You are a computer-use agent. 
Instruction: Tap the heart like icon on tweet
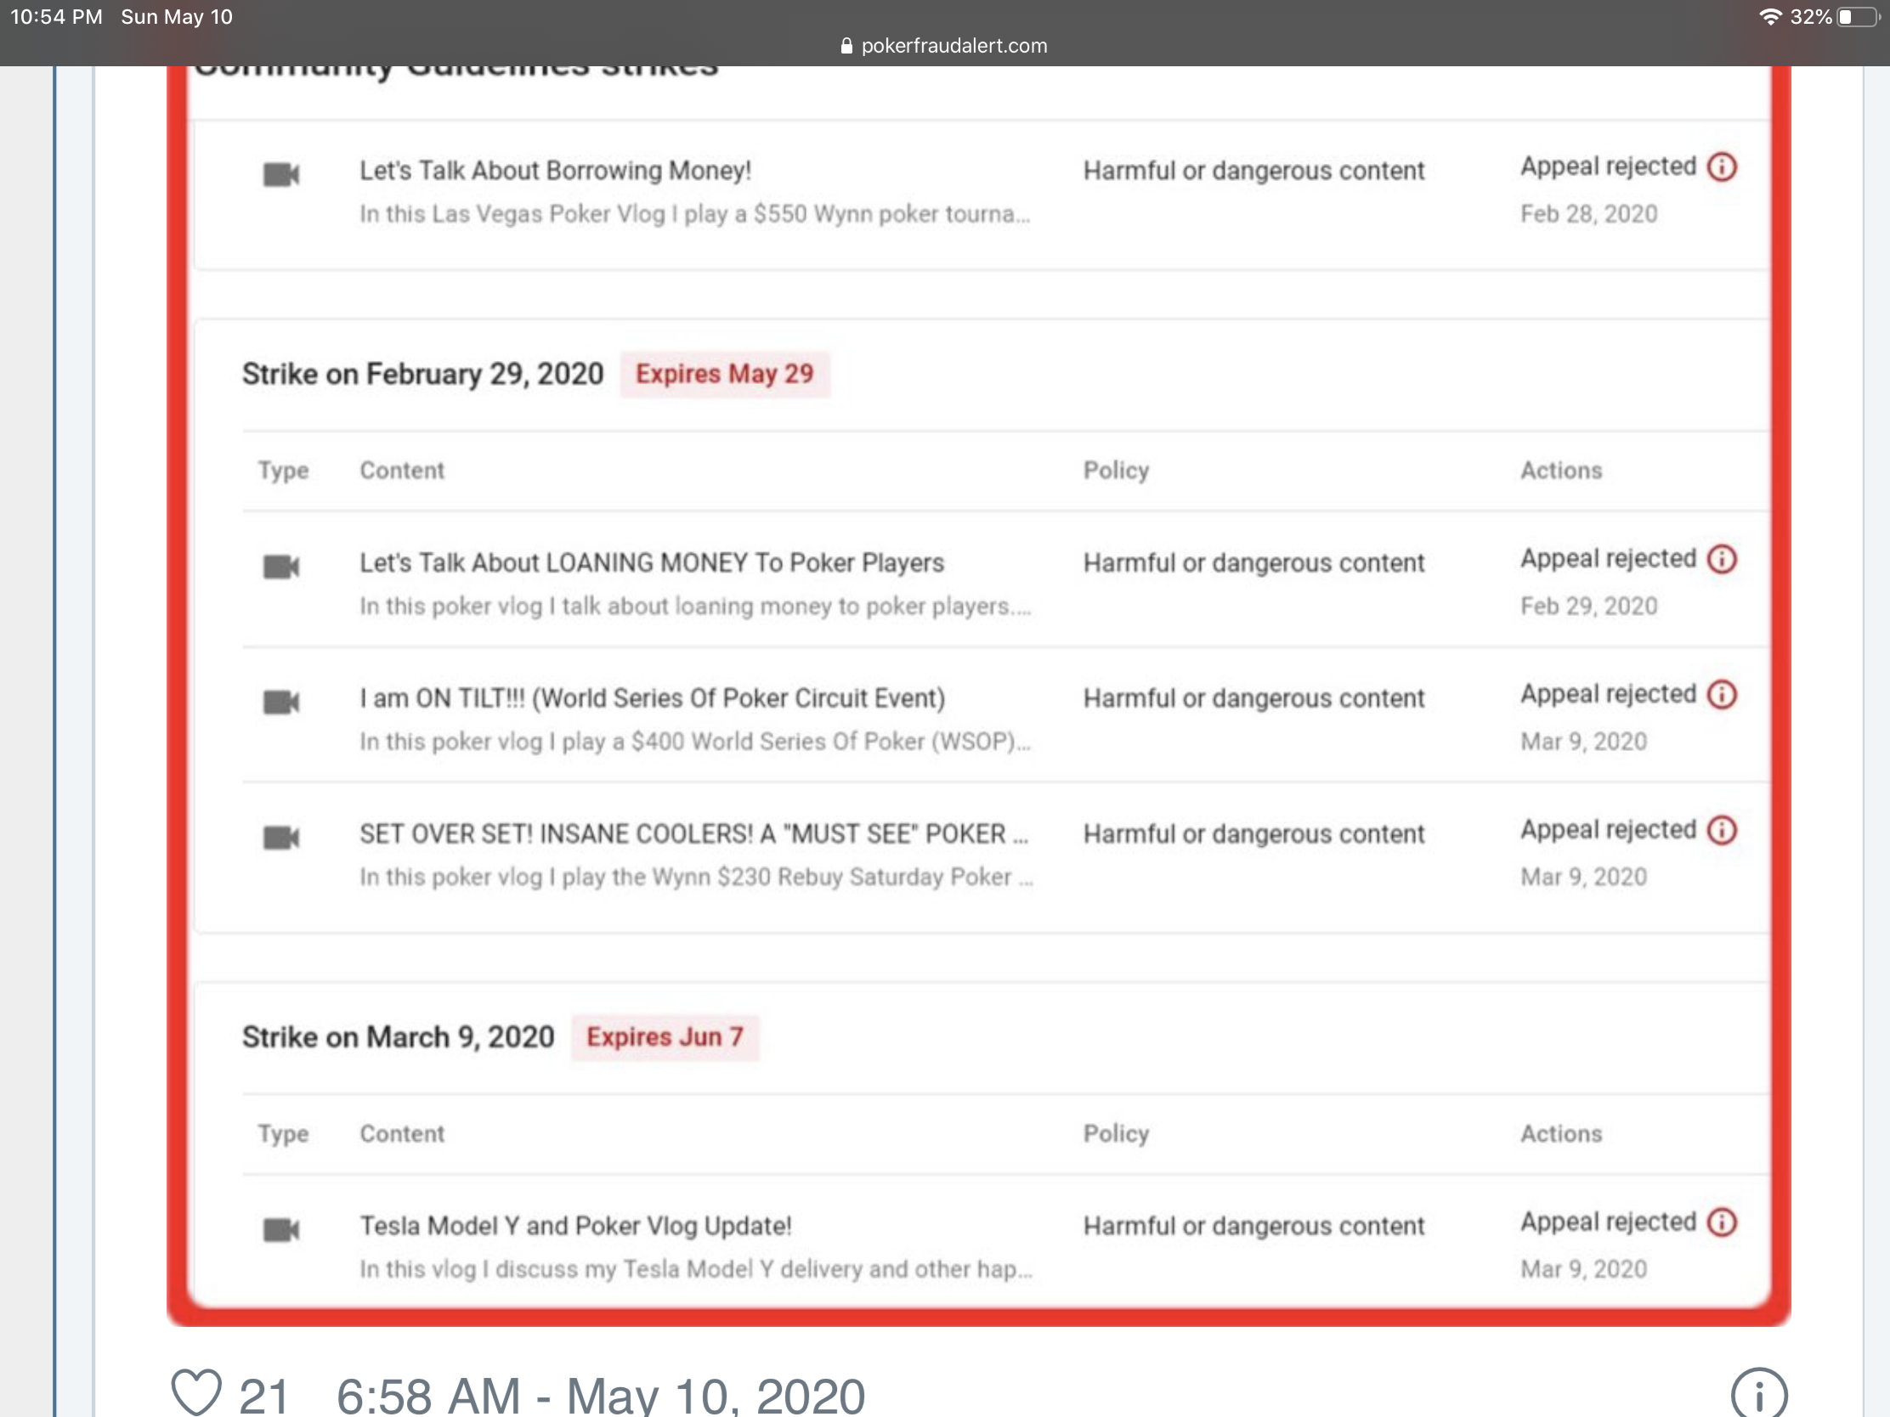tap(196, 1392)
